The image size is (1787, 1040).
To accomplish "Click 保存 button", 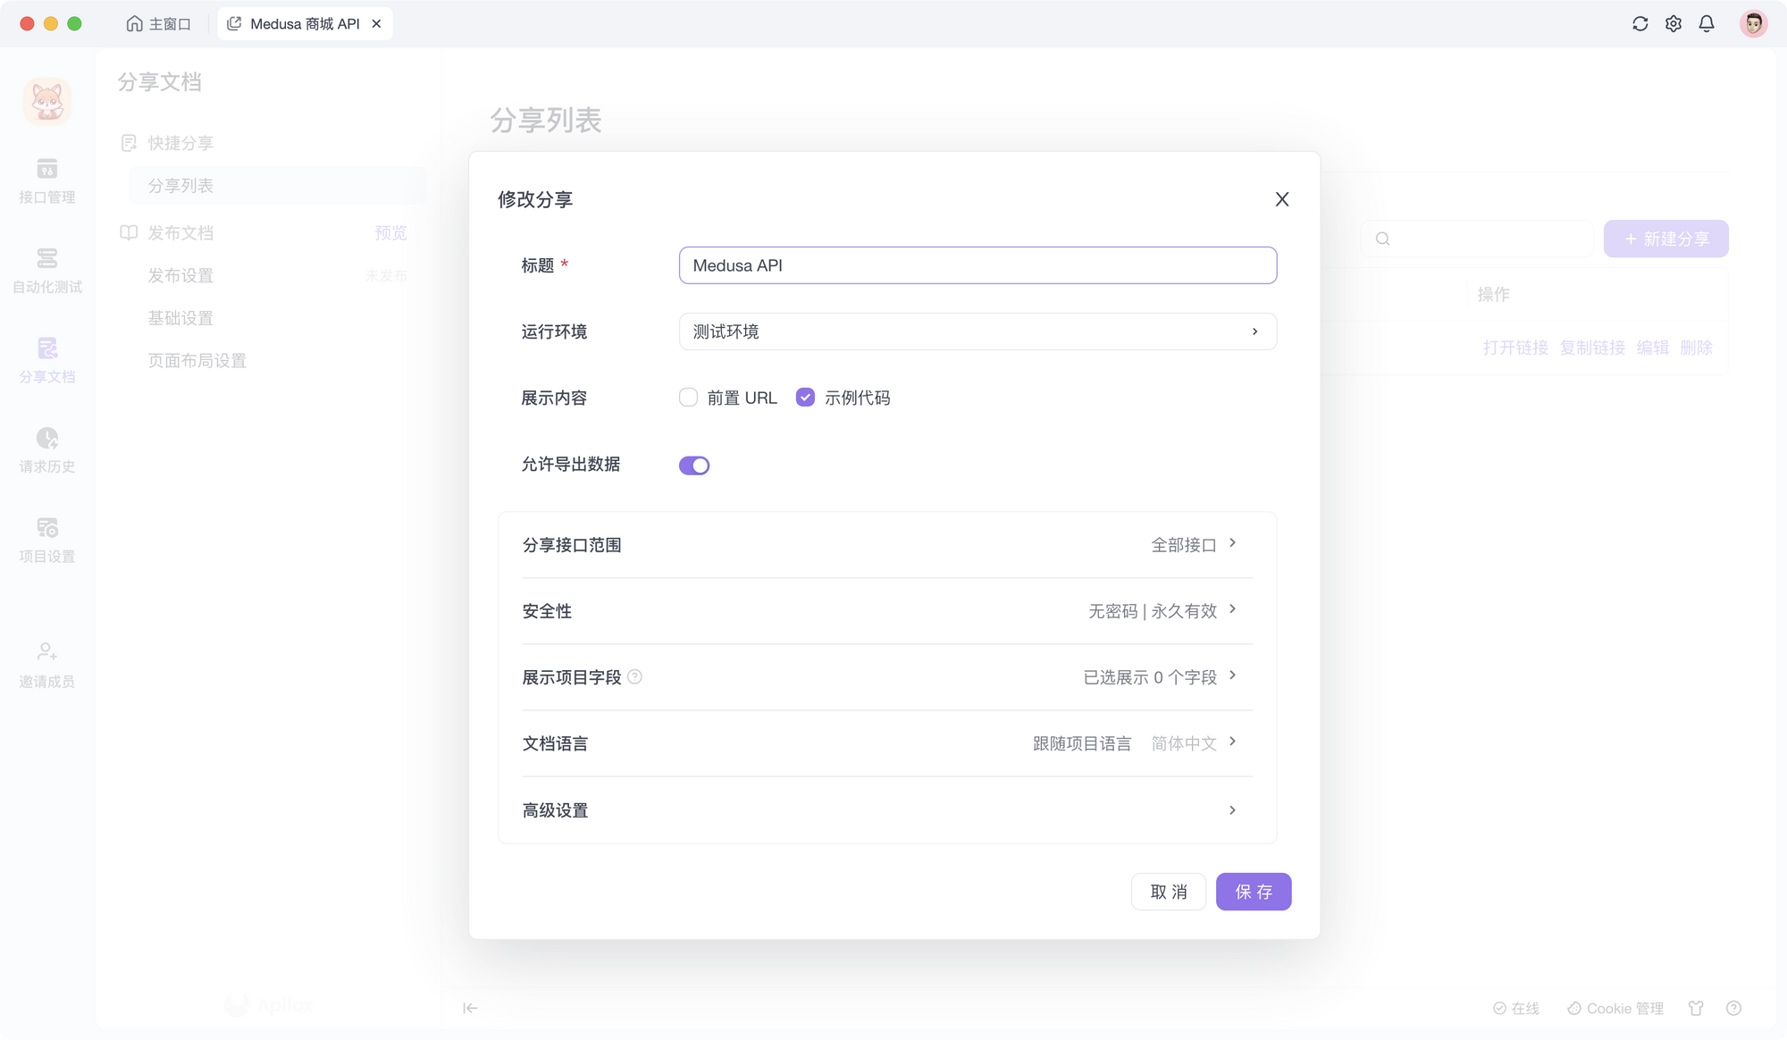I will 1254,892.
